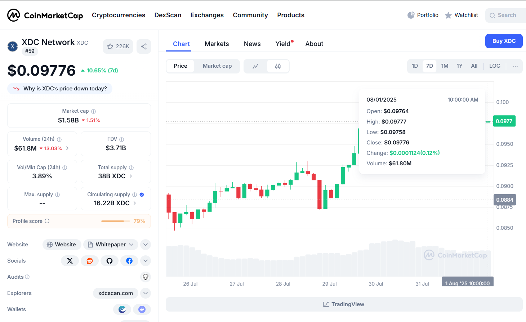Image resolution: width=526 pixels, height=322 pixels.
Task: Switch to candlestick chart view icon
Action: (x=278, y=66)
